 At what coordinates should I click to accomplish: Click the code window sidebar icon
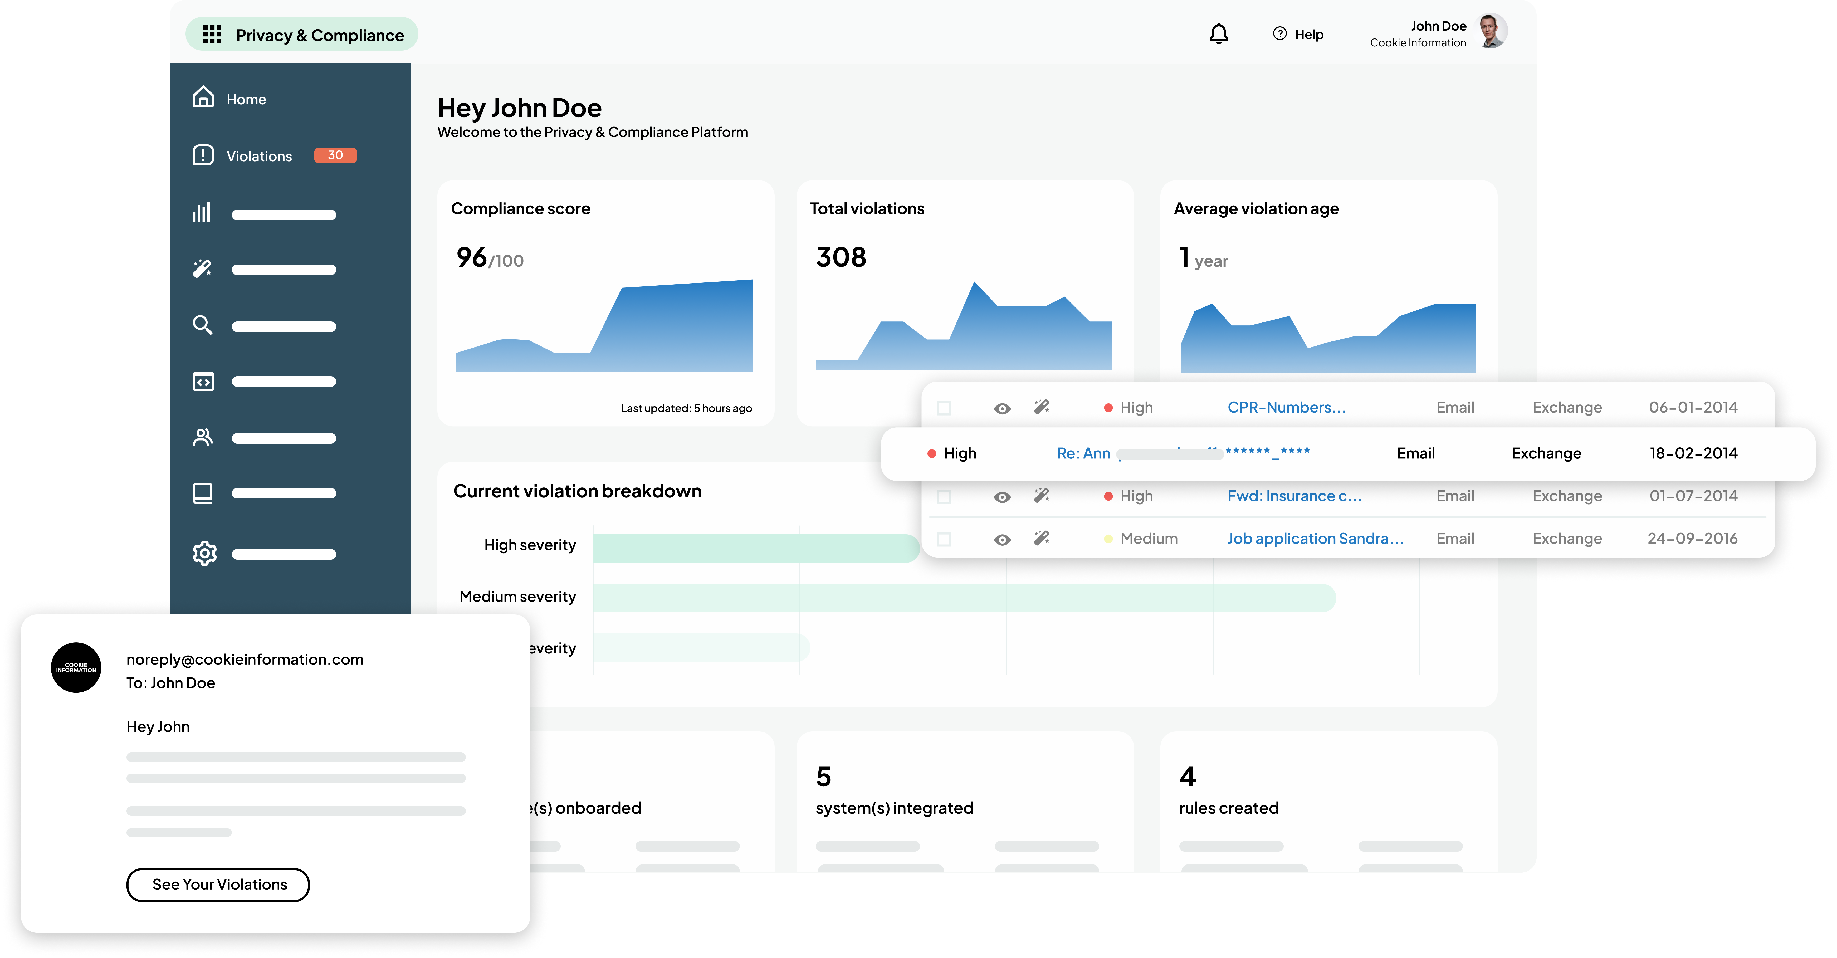[203, 382]
